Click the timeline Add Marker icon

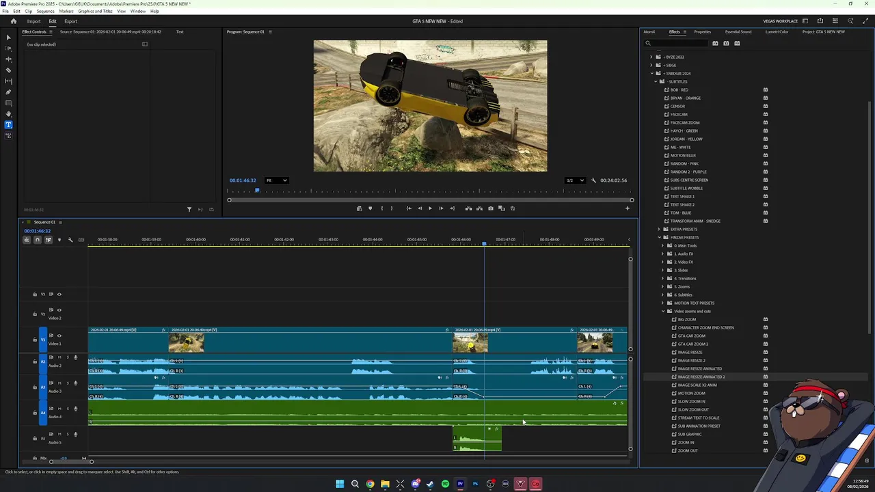click(x=59, y=240)
